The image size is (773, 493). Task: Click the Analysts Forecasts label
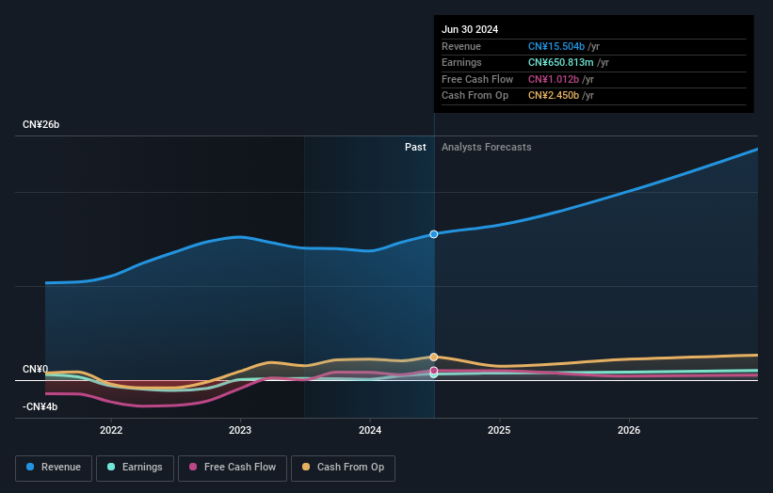(x=486, y=148)
